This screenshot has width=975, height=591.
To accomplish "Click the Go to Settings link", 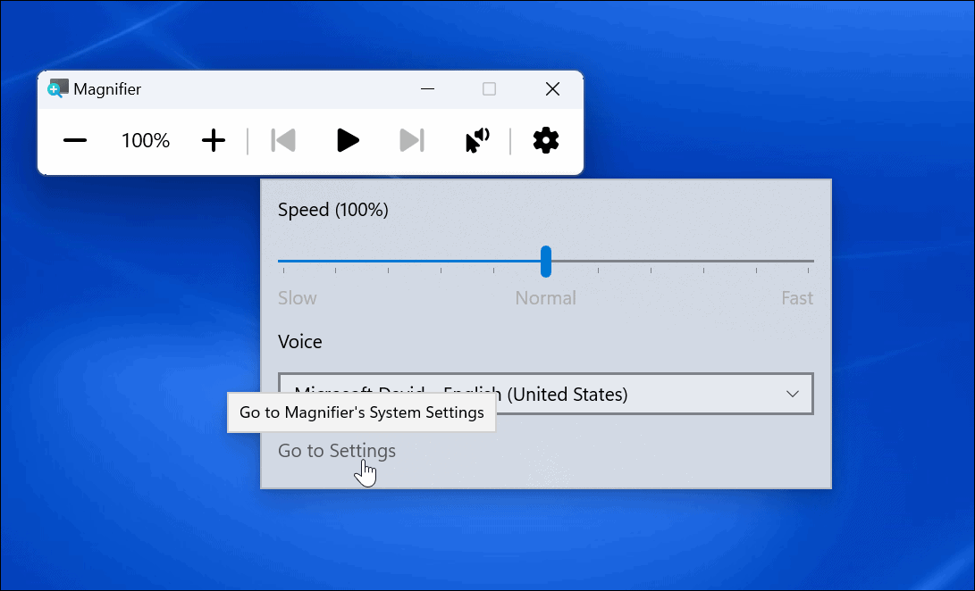I will 336,451.
